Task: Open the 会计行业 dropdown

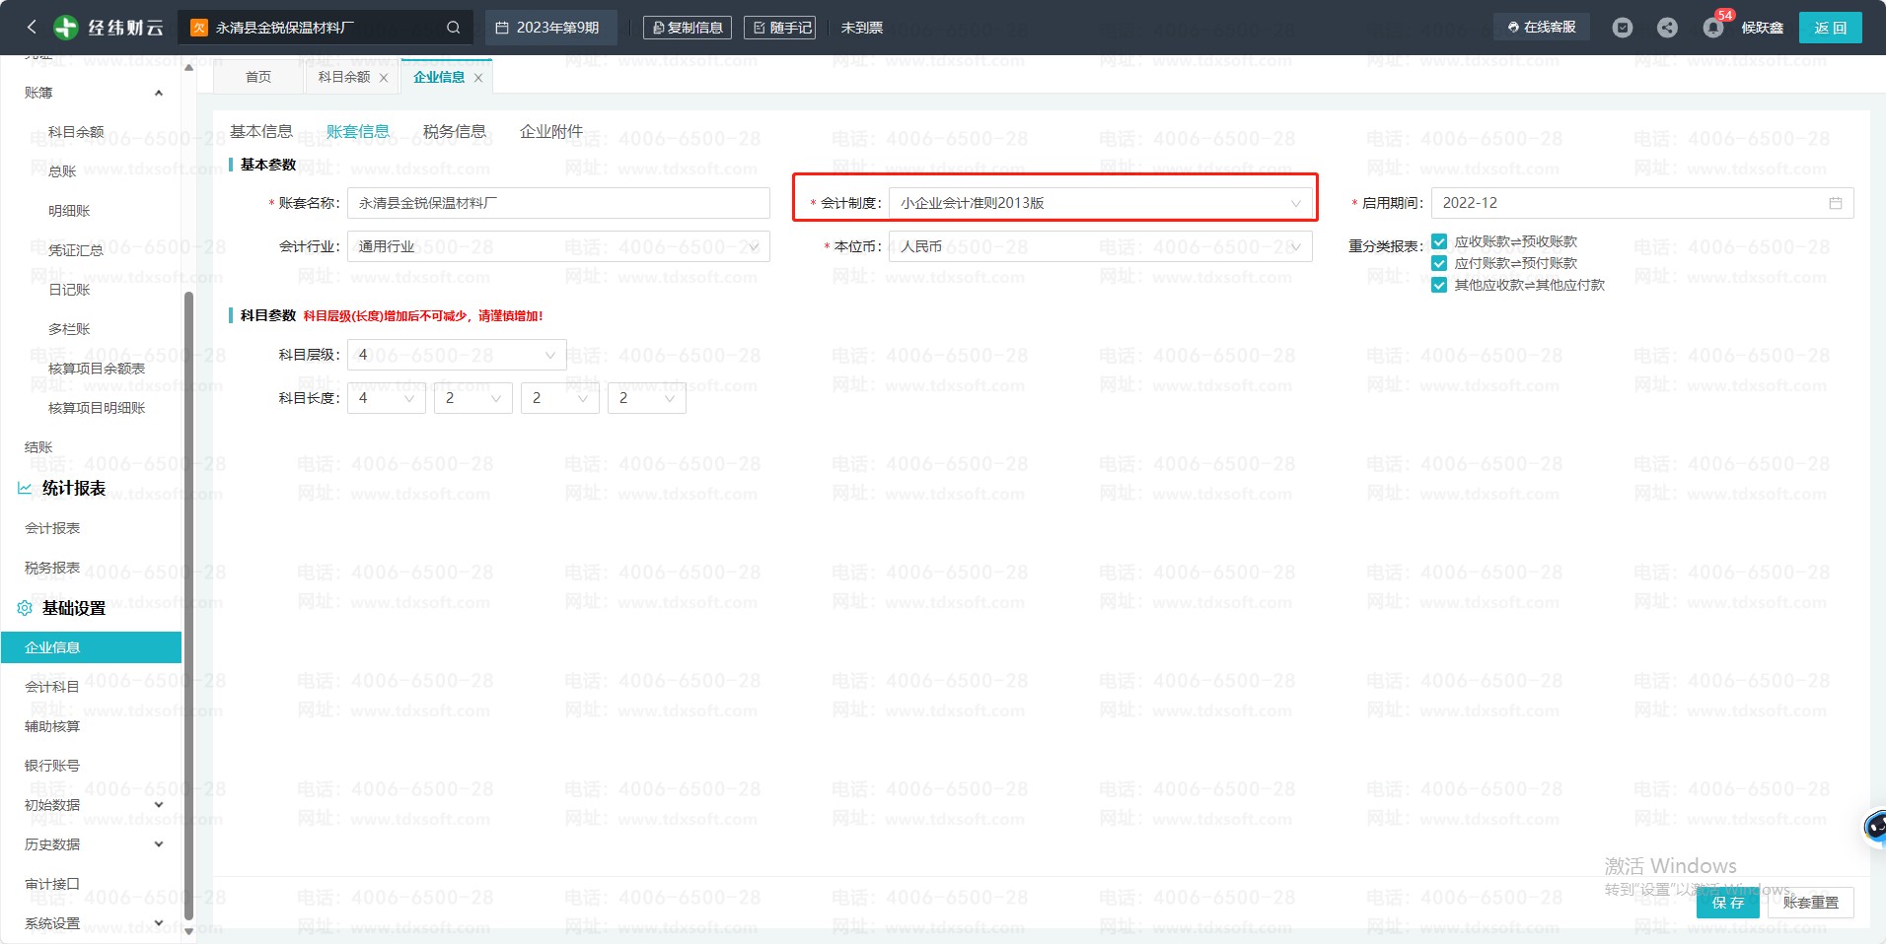Action: [x=557, y=246]
